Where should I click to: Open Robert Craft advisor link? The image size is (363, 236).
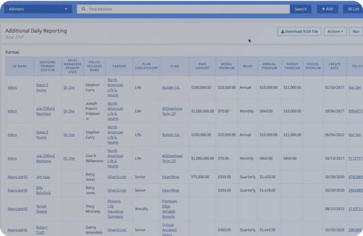tap(43, 230)
